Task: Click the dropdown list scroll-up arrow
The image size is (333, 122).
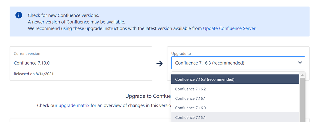Action: (302, 75)
